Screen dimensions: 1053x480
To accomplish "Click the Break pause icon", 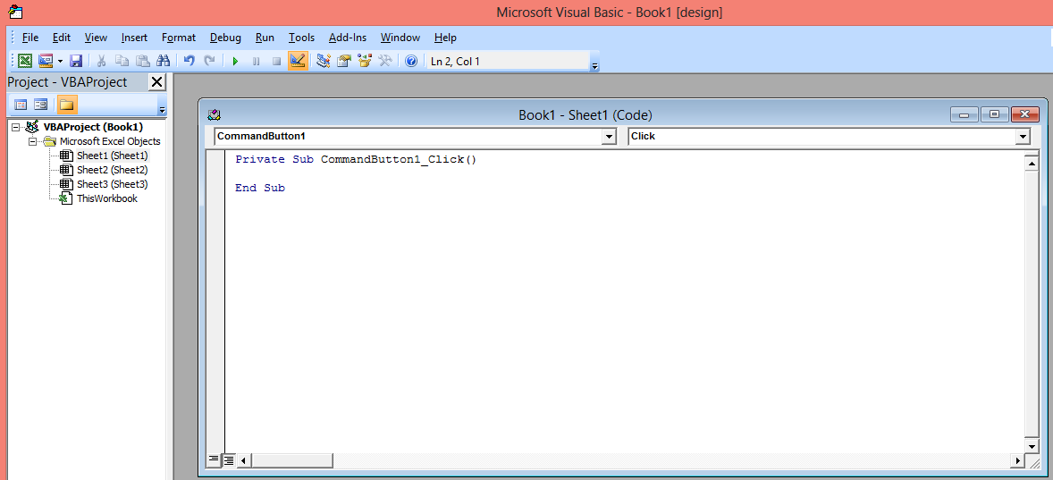I will click(x=256, y=61).
